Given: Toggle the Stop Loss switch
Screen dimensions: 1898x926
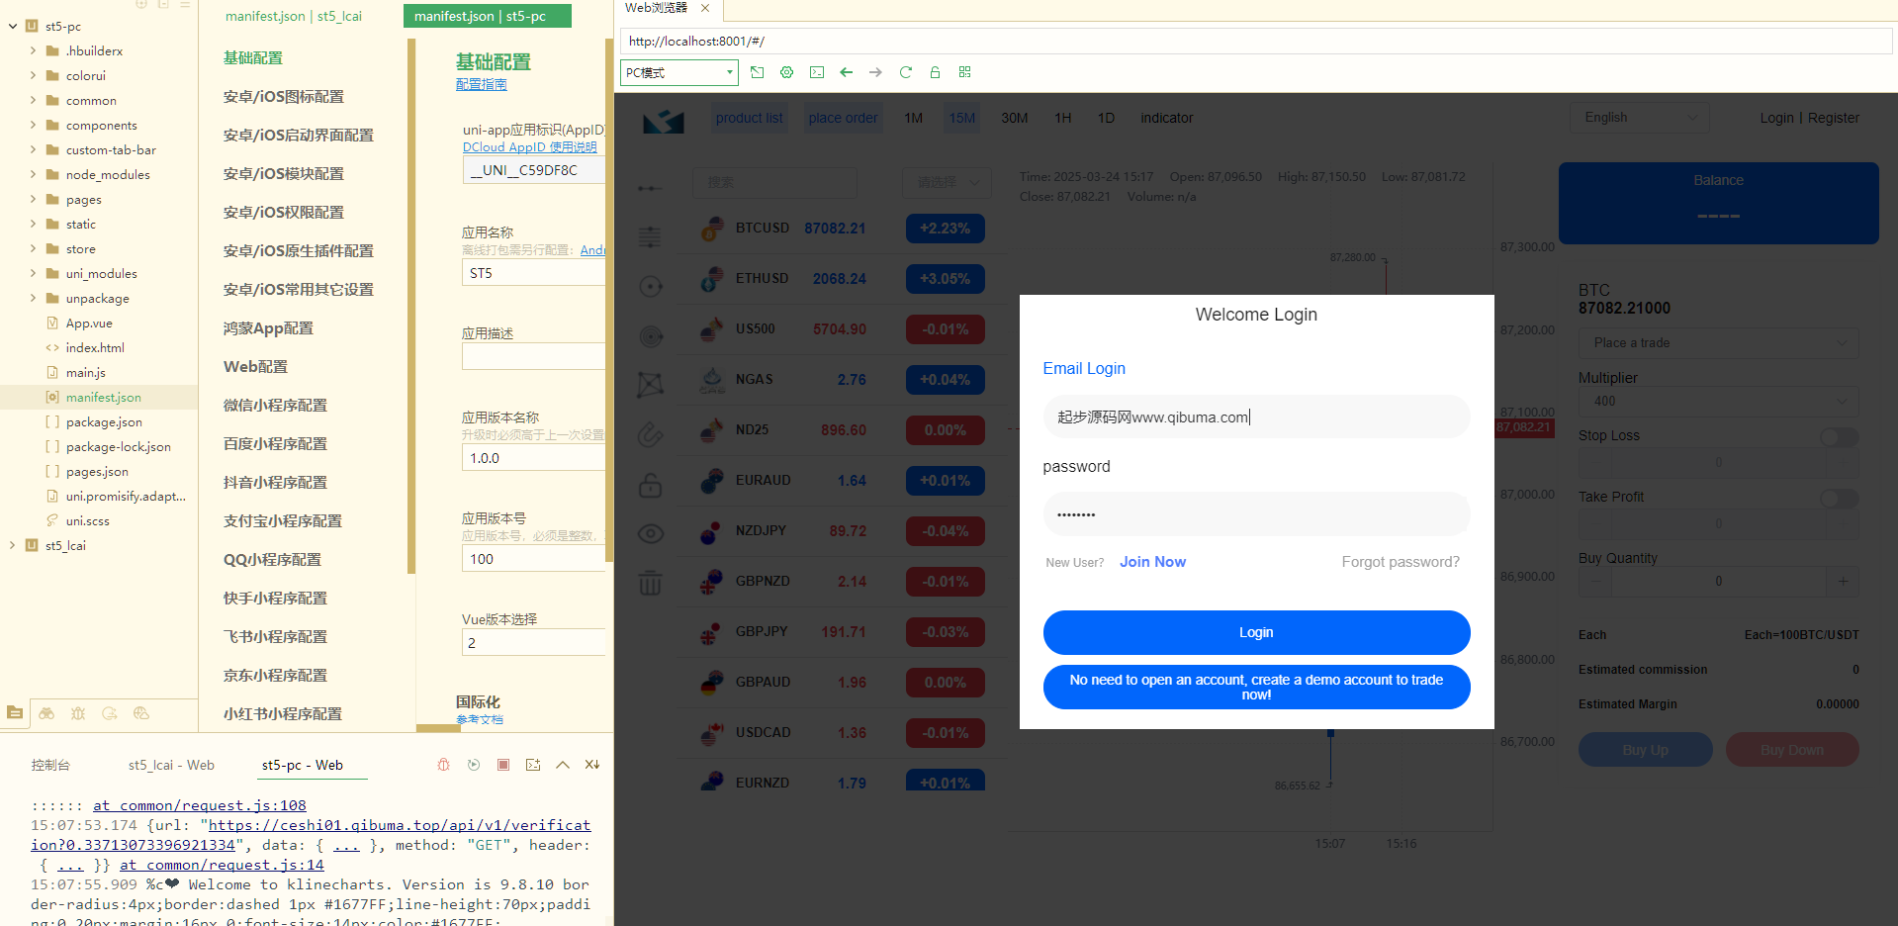Looking at the screenshot, I should (1839, 436).
